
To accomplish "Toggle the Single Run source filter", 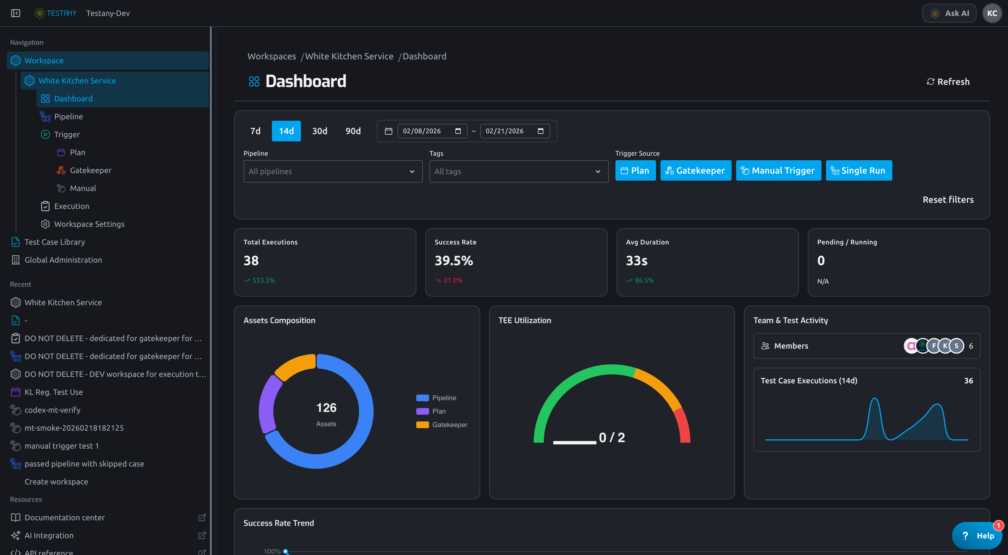I will tap(858, 171).
